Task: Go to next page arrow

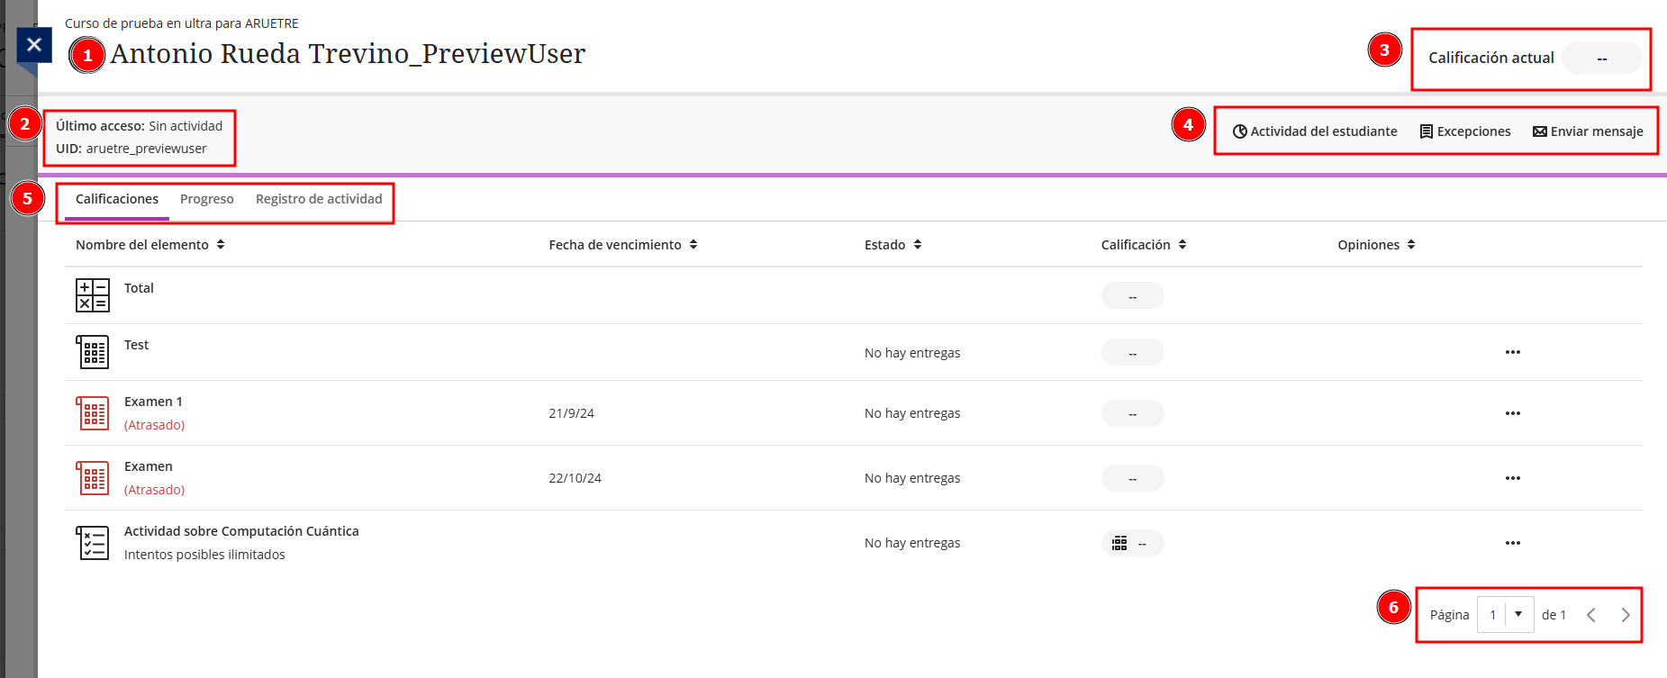Action: pos(1625,615)
